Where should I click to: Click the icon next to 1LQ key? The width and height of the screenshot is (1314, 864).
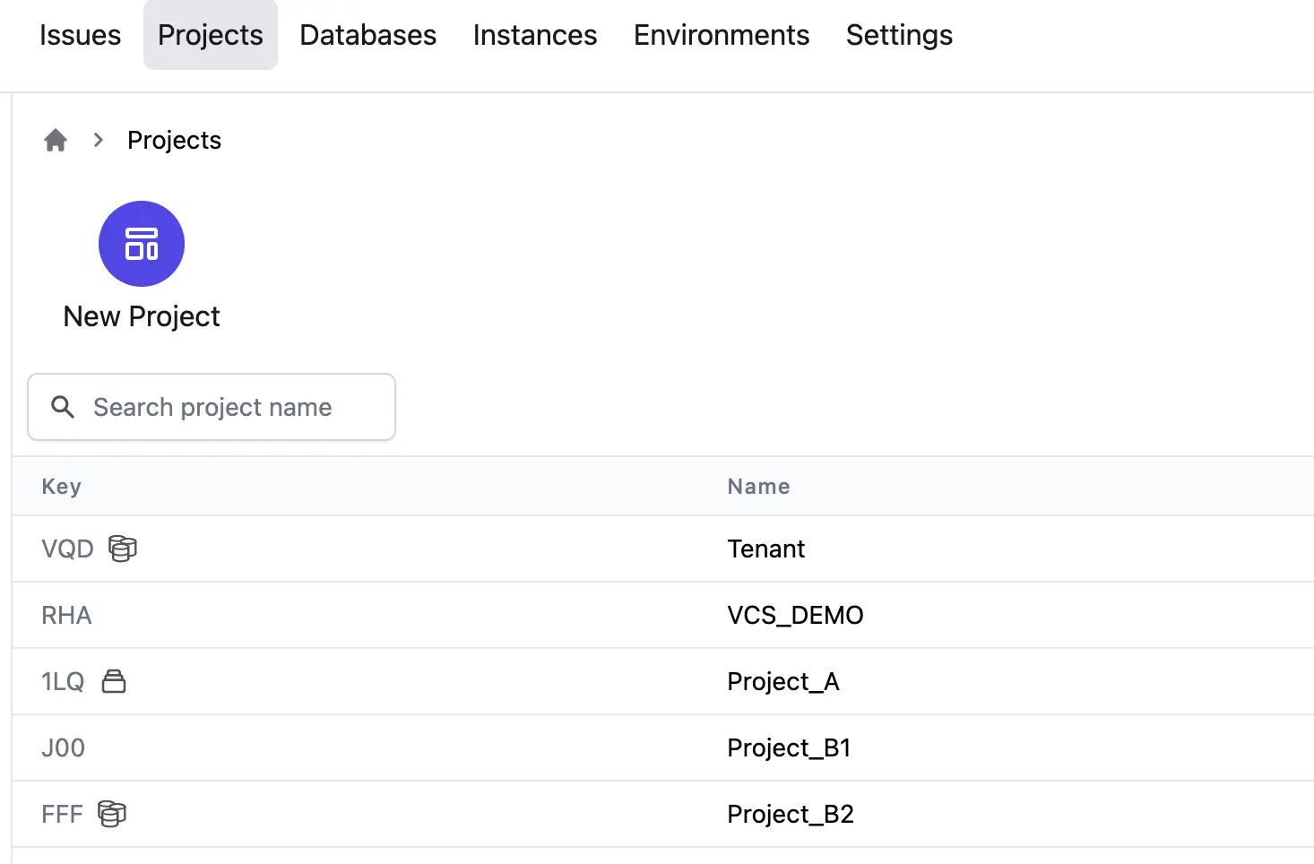[114, 681]
